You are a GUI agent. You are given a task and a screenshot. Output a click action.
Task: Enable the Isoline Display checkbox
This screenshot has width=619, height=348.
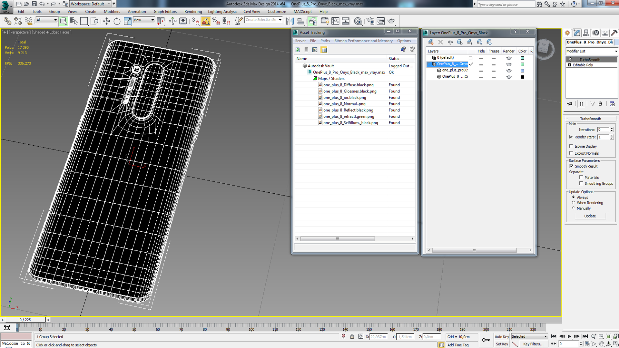(x=571, y=146)
